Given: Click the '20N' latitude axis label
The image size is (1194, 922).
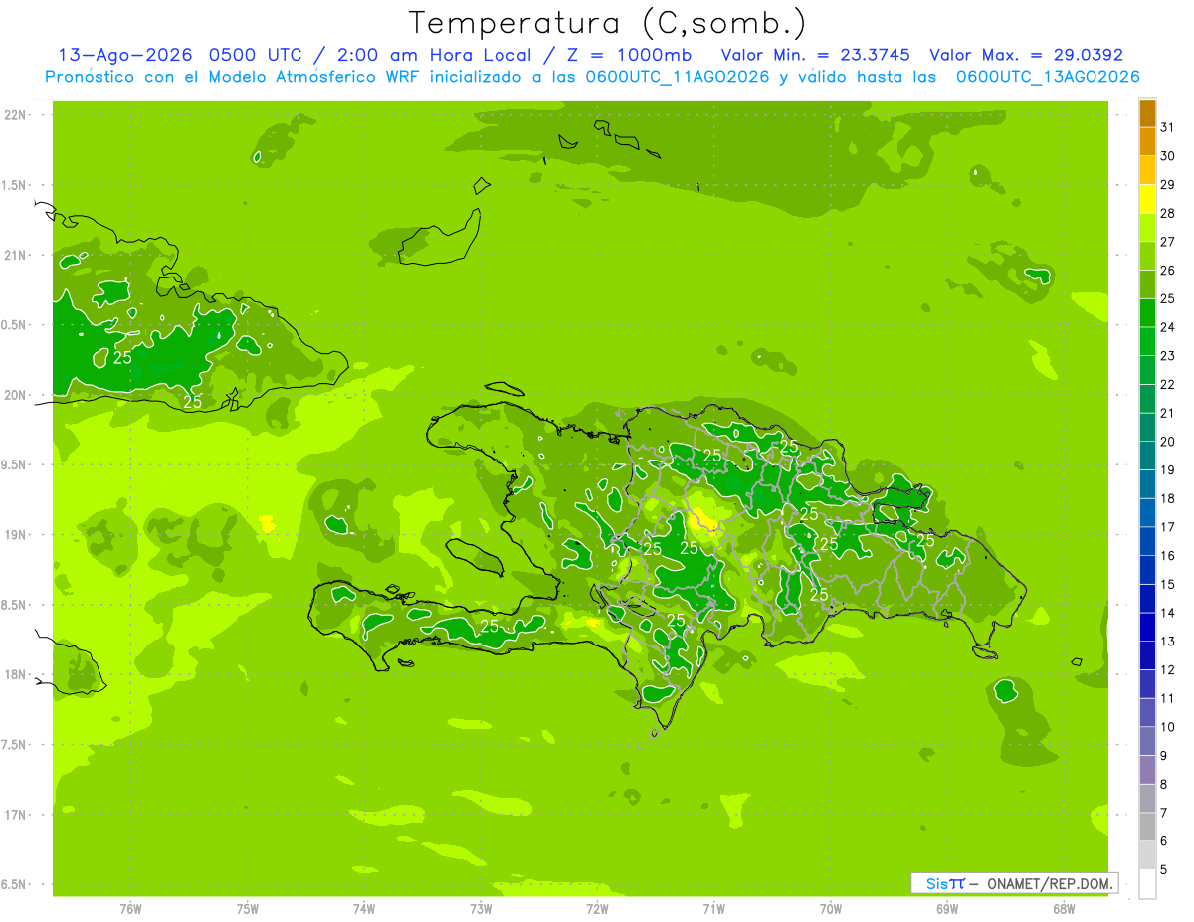Looking at the screenshot, I should point(15,395).
